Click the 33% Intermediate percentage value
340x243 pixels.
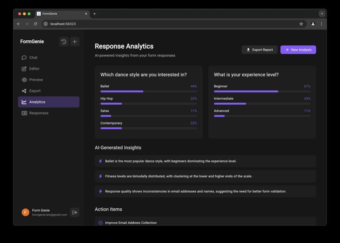(x=307, y=98)
